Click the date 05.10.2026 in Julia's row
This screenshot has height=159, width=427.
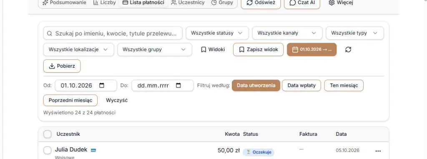point(347,150)
